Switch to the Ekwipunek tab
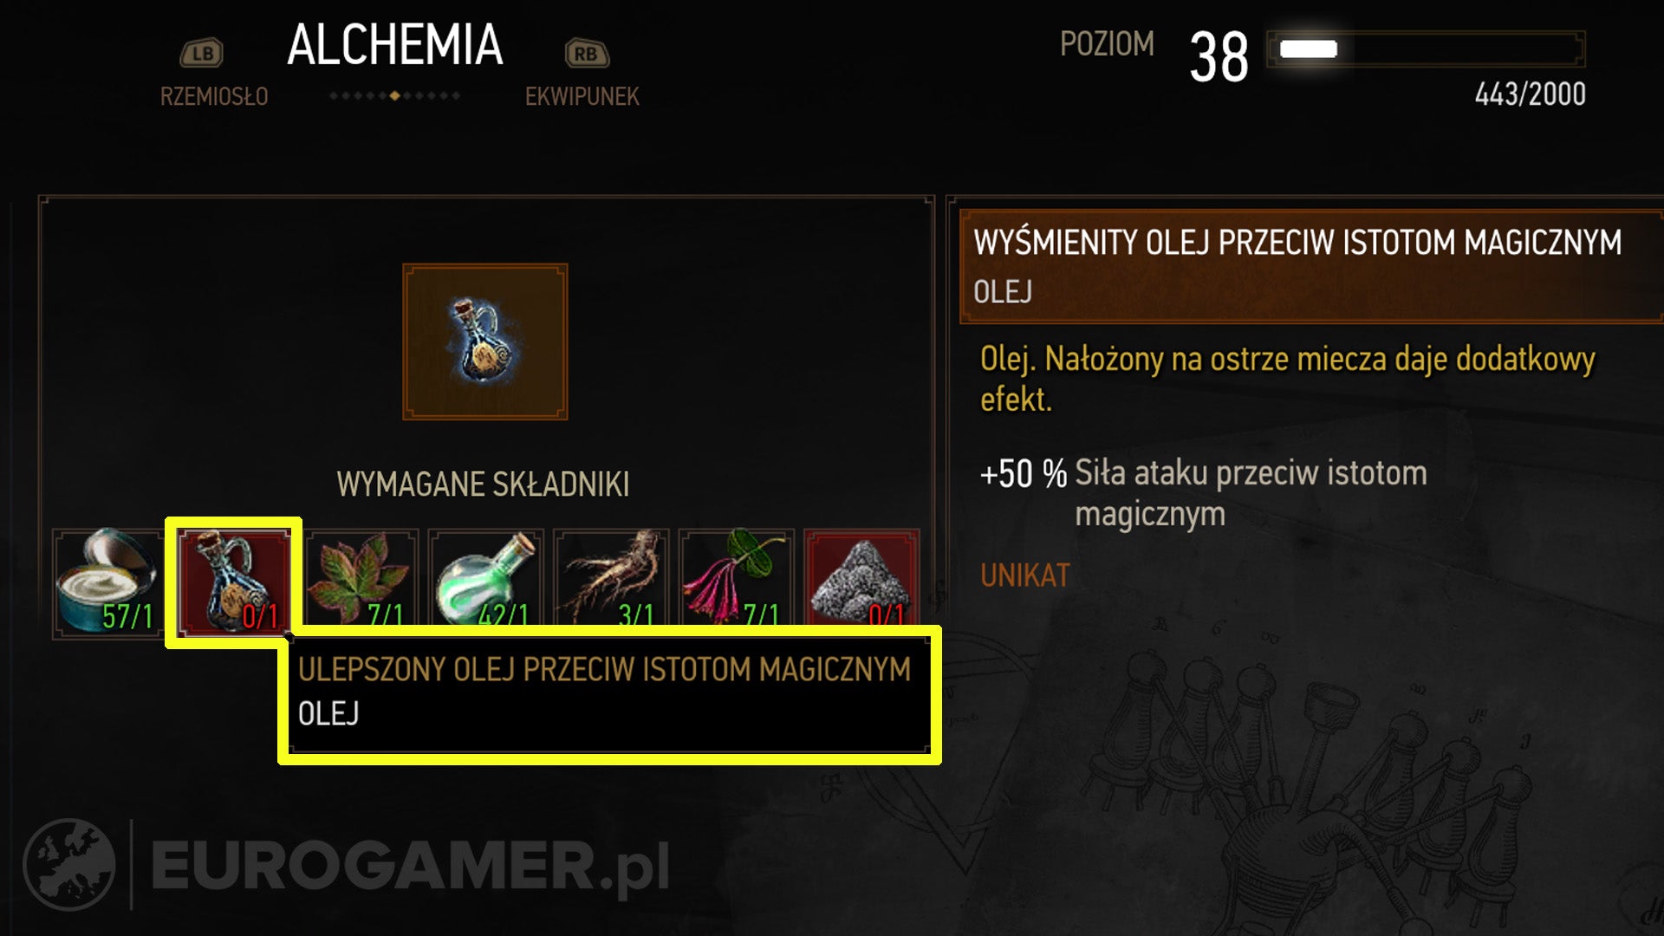 click(582, 96)
